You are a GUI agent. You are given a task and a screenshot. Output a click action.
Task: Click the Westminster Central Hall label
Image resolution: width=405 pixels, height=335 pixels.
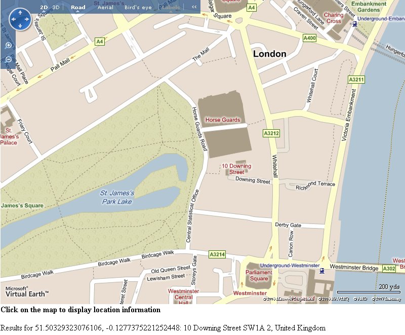point(183,297)
